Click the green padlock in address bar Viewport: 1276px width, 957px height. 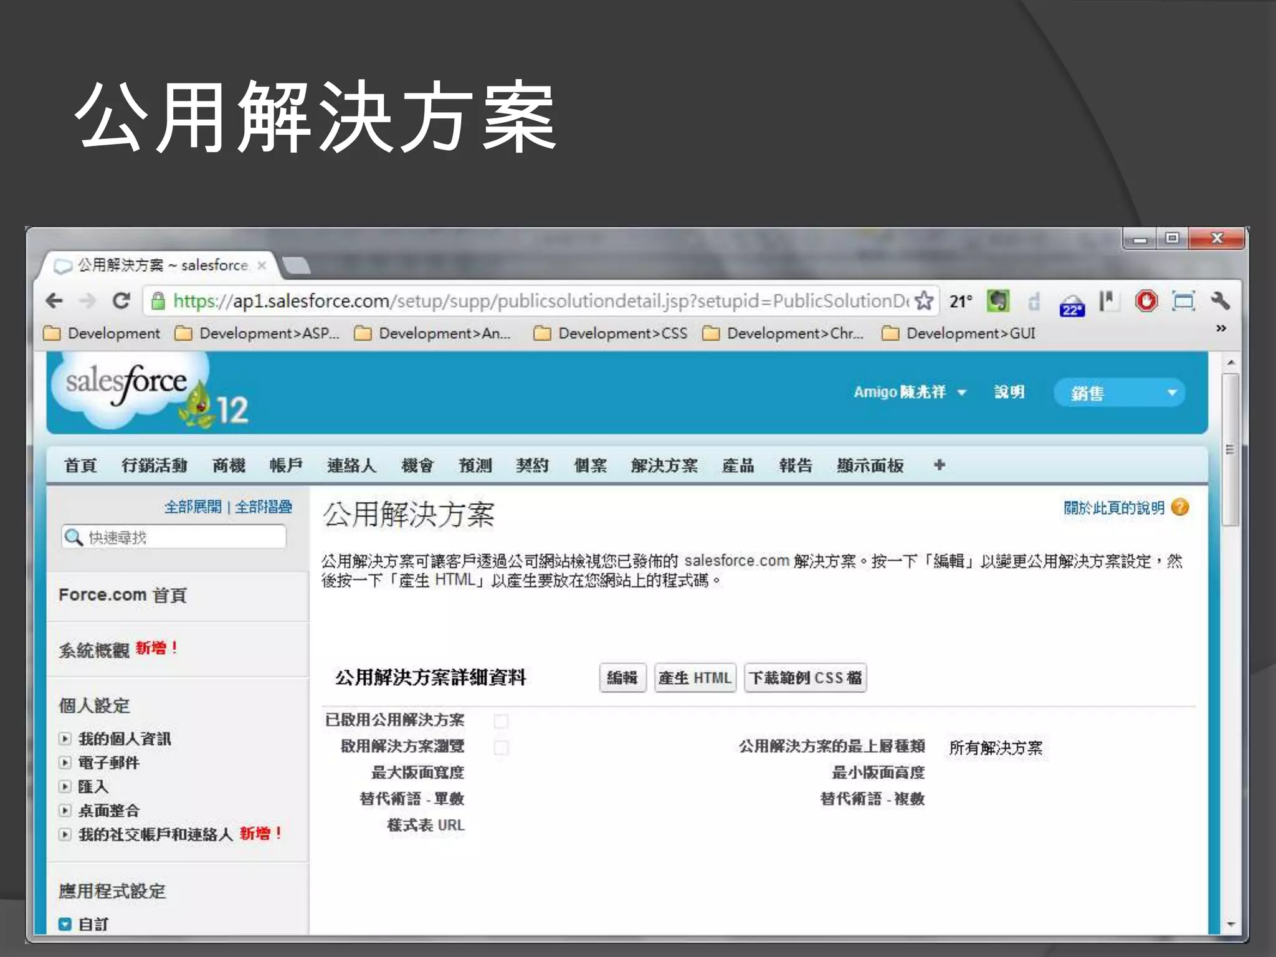pos(158,302)
